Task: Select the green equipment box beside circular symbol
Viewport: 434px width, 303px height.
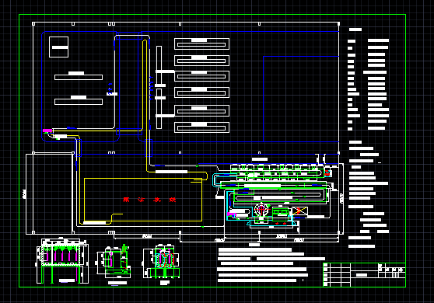Action: click(x=280, y=213)
